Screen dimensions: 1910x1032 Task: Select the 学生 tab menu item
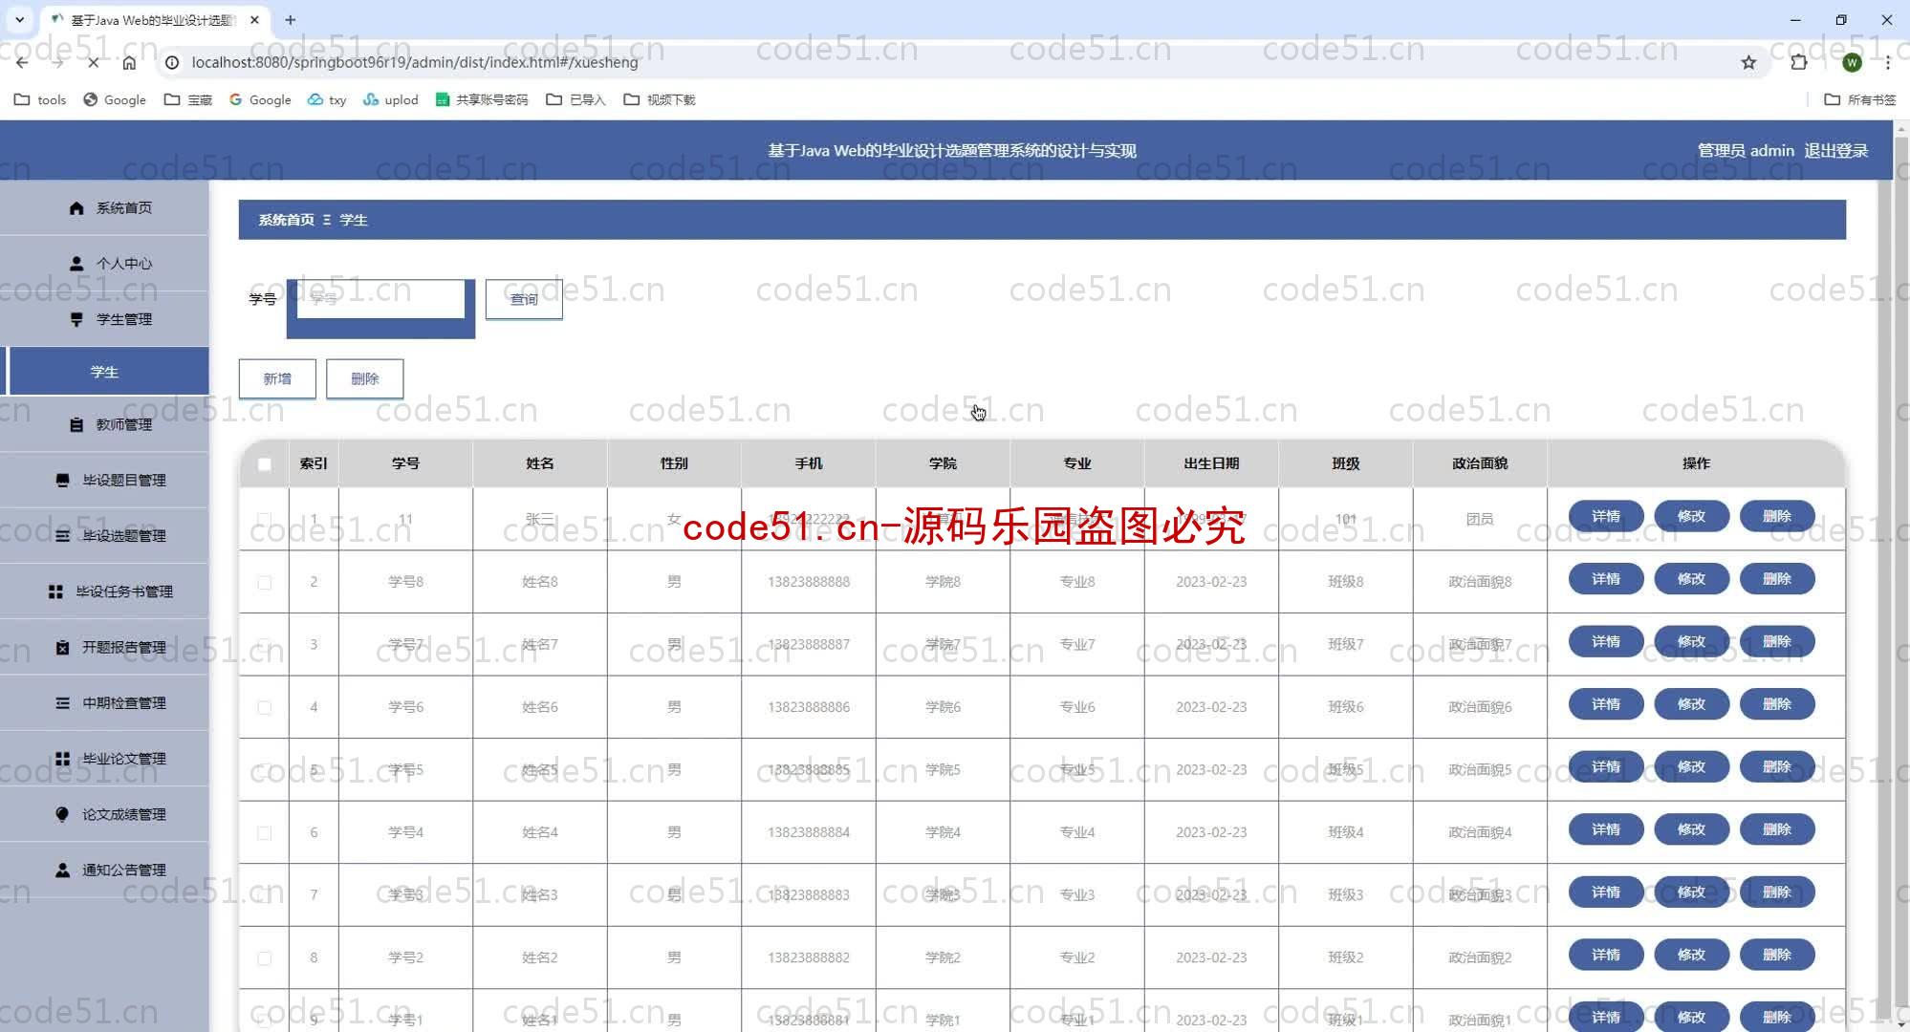point(105,371)
